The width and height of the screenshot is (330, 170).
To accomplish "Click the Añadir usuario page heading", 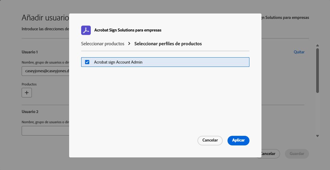I will point(45,18).
